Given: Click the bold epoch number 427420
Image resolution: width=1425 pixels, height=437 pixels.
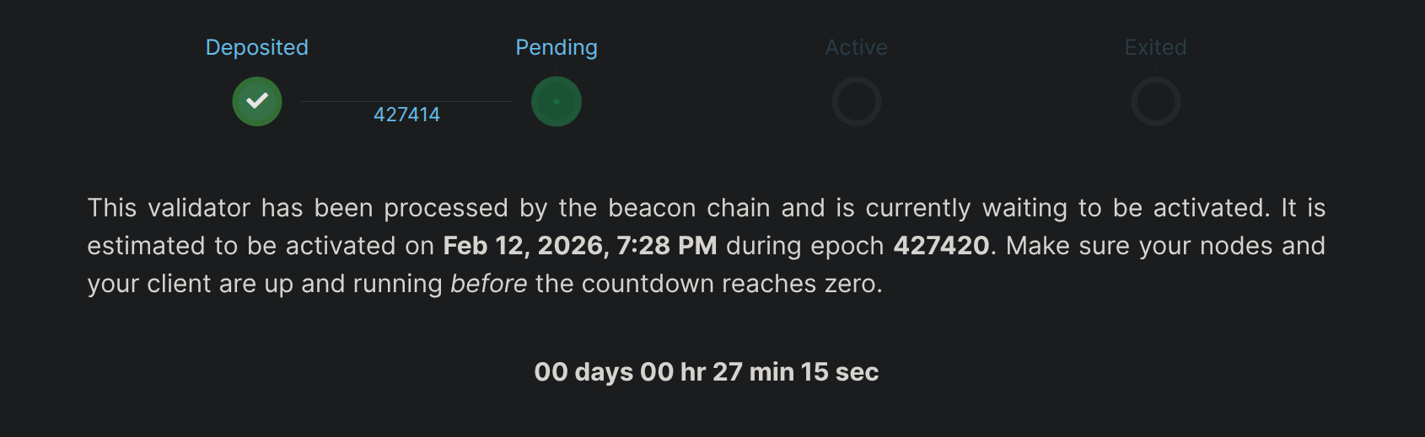Looking at the screenshot, I should [941, 246].
